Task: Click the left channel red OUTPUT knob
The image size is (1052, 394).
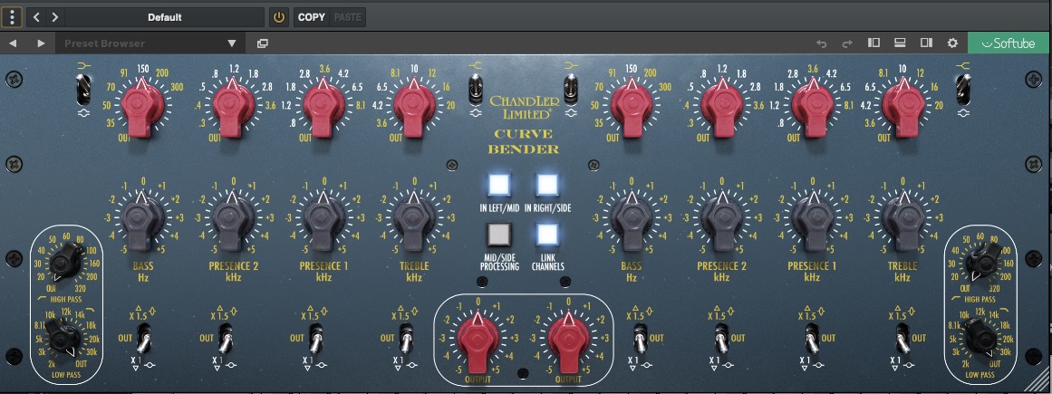Action: 477,339
